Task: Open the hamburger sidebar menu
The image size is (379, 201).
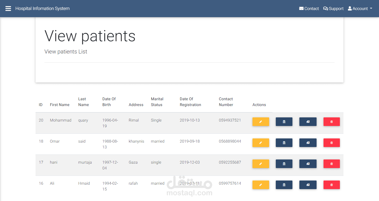Action: [x=8, y=9]
